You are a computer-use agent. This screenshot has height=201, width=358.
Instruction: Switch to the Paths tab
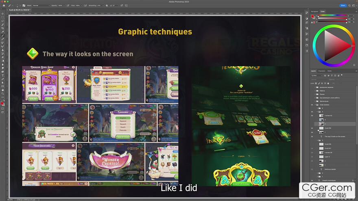pyautogui.click(x=330, y=71)
